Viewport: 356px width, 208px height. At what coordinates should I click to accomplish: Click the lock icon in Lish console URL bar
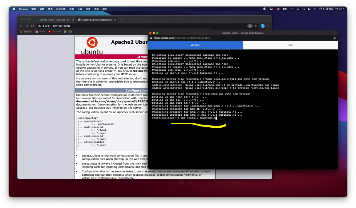click(x=151, y=38)
